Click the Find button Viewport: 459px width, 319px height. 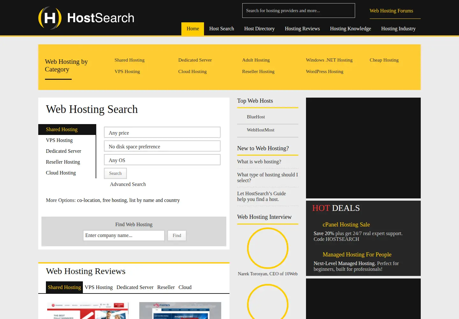(177, 235)
